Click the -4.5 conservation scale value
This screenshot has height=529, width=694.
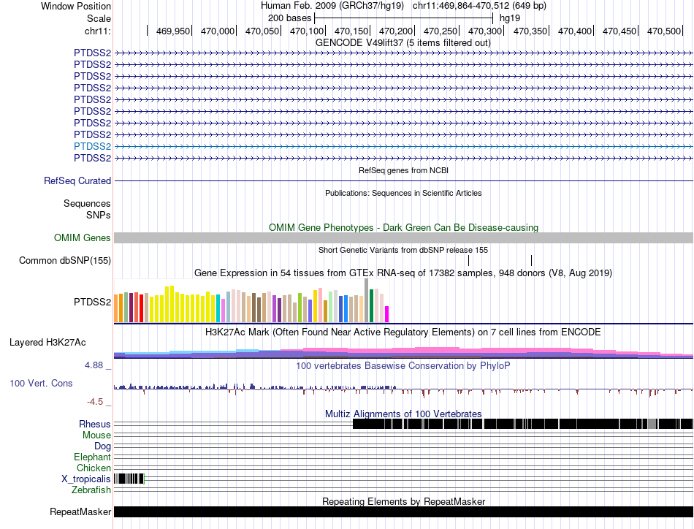pos(95,402)
